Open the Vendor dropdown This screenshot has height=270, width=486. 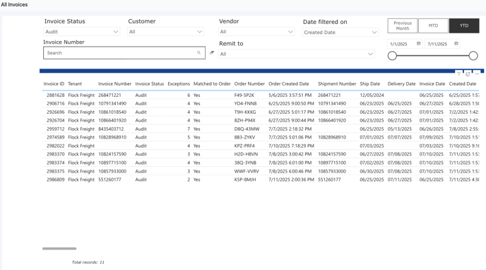tap(256, 32)
